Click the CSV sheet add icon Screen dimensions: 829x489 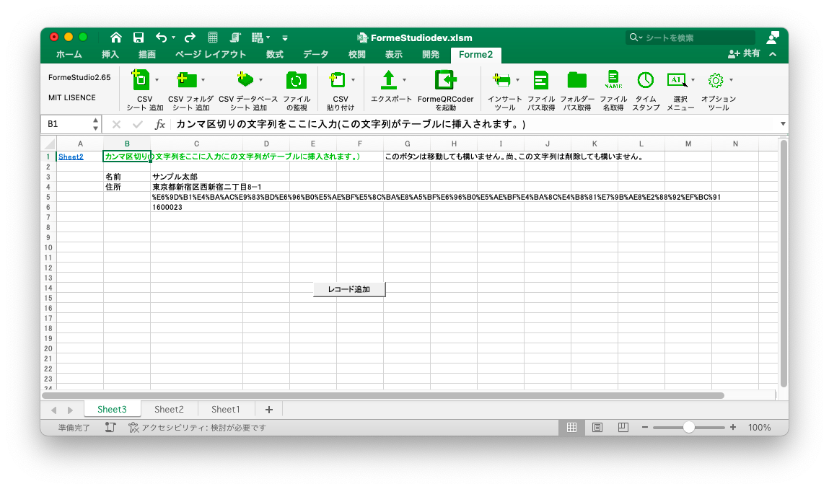(x=141, y=79)
